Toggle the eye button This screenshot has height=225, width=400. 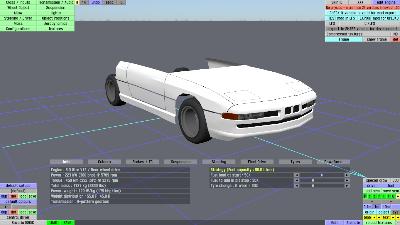pos(396,212)
